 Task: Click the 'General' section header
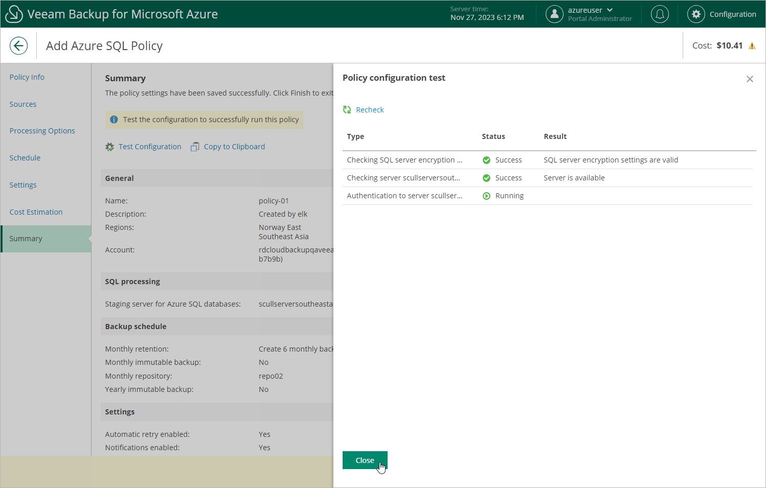tap(120, 178)
